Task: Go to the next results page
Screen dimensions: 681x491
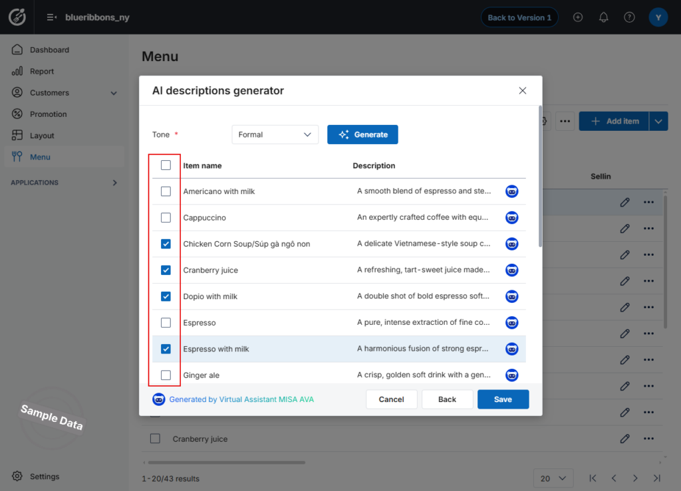Action: 635,478
